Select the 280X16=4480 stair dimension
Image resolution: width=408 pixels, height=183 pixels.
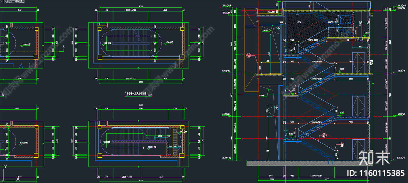coord(333,22)
